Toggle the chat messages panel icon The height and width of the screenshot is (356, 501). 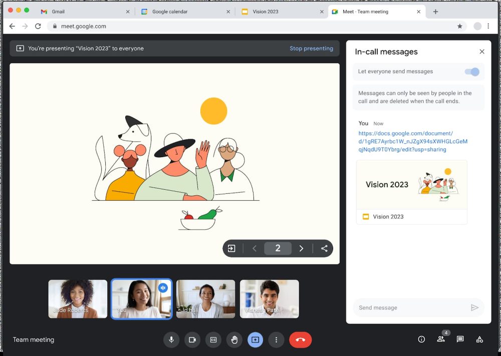460,339
